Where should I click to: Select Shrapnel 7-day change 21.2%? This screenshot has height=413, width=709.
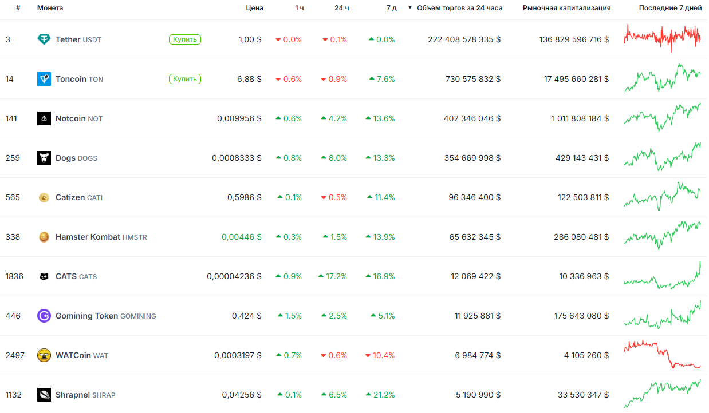coord(380,395)
